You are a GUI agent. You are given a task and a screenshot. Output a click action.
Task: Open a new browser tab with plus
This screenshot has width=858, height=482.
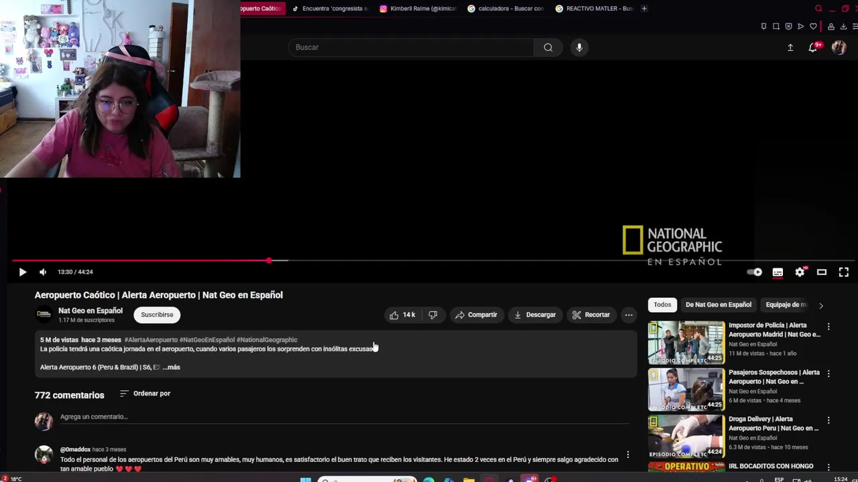pyautogui.click(x=644, y=9)
